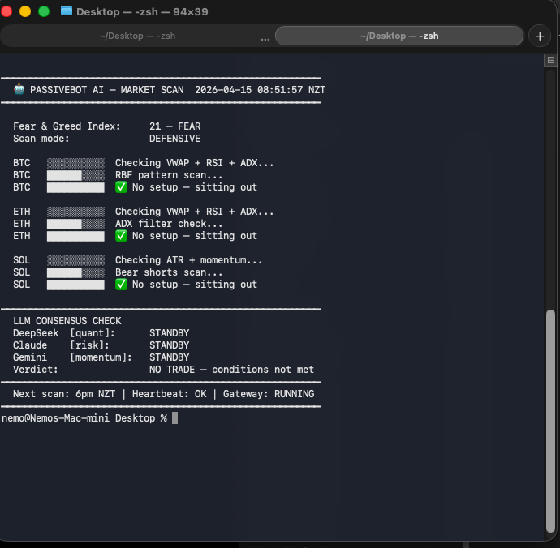Click the 'RBF pattern scan...' text
560x548 pixels.
pyautogui.click(x=169, y=175)
